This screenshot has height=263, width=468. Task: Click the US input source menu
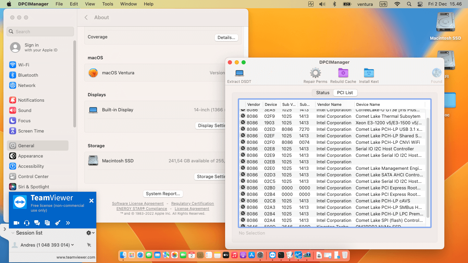coord(383,4)
